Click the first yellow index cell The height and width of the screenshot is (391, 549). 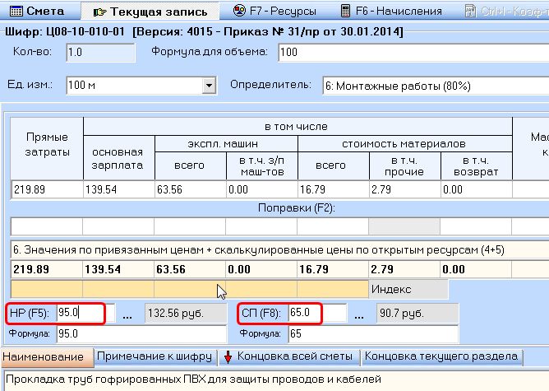click(47, 289)
